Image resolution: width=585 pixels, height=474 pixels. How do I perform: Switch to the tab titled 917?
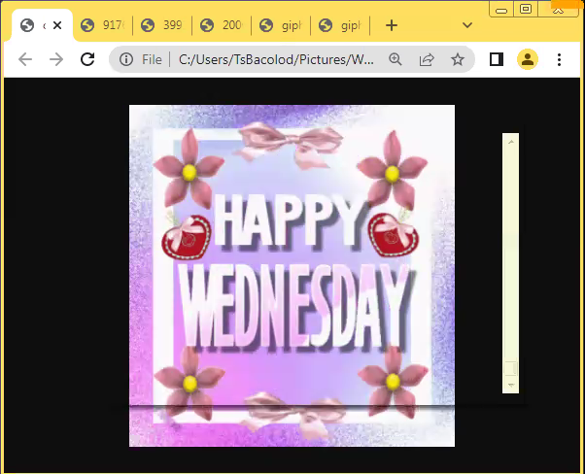pyautogui.click(x=103, y=25)
